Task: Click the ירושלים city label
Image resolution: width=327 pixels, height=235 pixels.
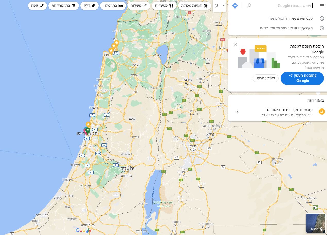Action: tap(127, 168)
